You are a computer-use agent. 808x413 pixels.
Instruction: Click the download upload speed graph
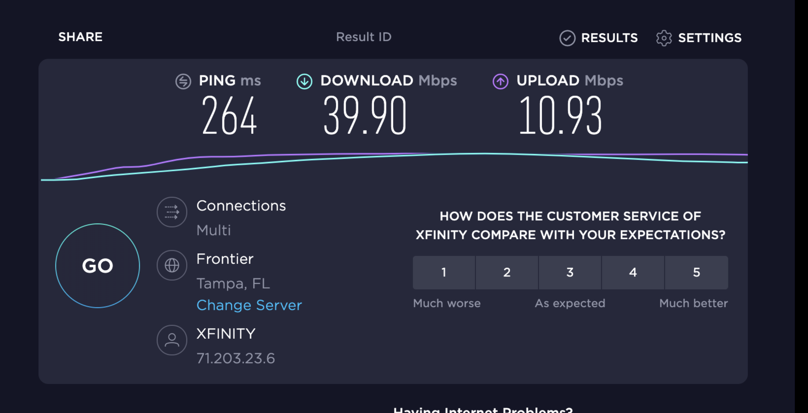click(394, 166)
